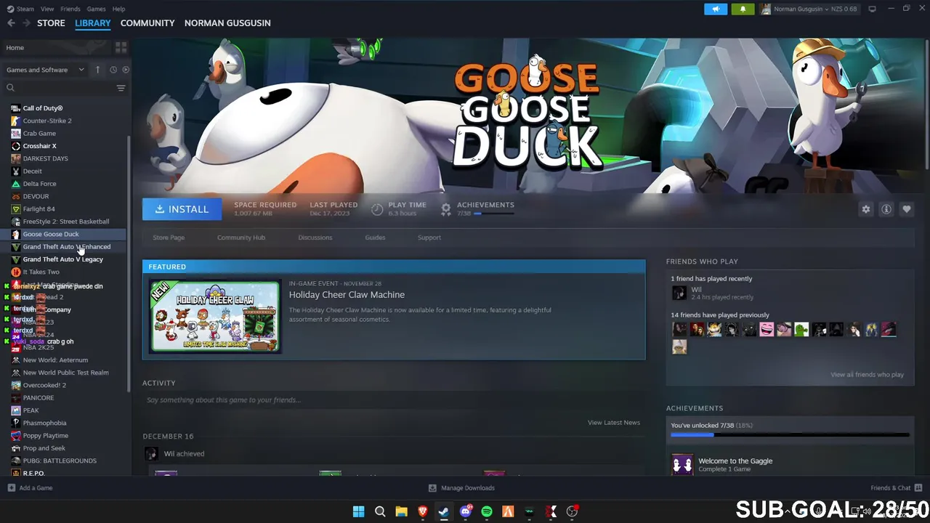Open Windows taskbar search

click(380, 511)
